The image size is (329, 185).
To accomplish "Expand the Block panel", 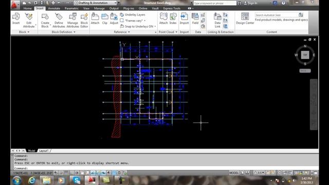I will (24, 32).
